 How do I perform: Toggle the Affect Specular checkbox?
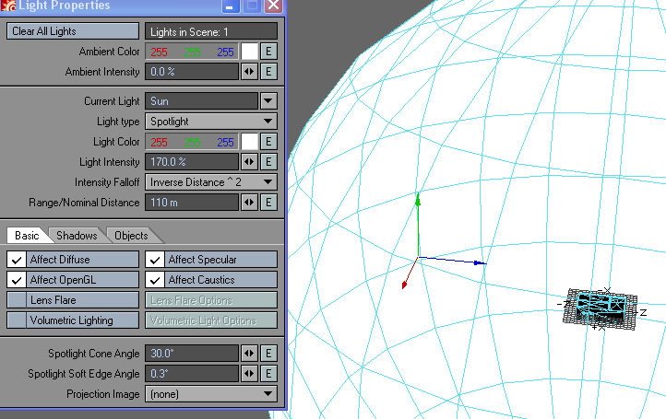tap(156, 260)
